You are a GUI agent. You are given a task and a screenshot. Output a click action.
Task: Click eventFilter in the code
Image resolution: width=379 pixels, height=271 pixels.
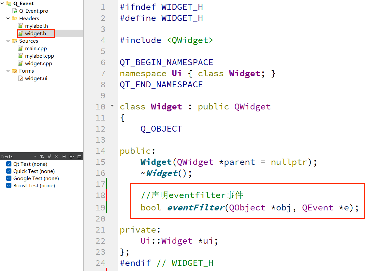pos(196,207)
